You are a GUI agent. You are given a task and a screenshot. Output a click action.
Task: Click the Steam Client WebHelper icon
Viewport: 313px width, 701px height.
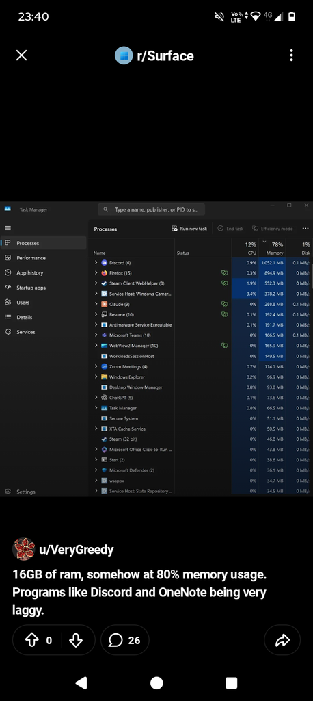pos(105,283)
